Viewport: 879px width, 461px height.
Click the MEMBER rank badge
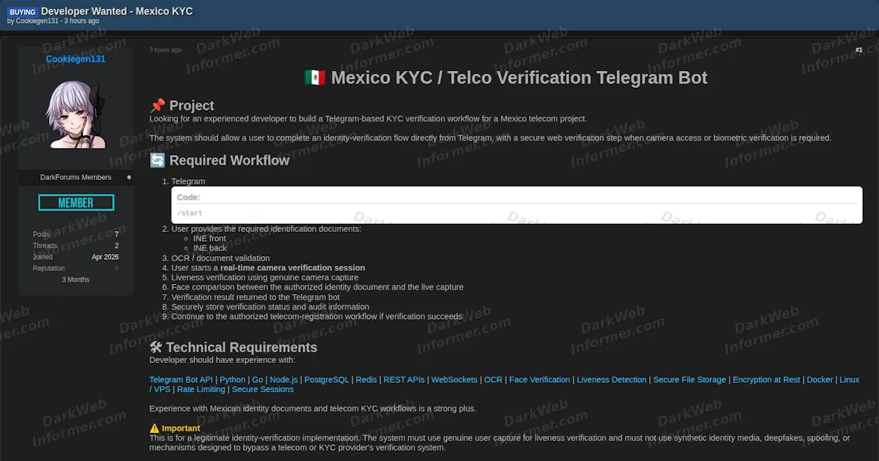click(x=76, y=203)
